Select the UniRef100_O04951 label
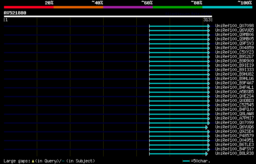Screen dimensions: 256x164 (234, 140)
